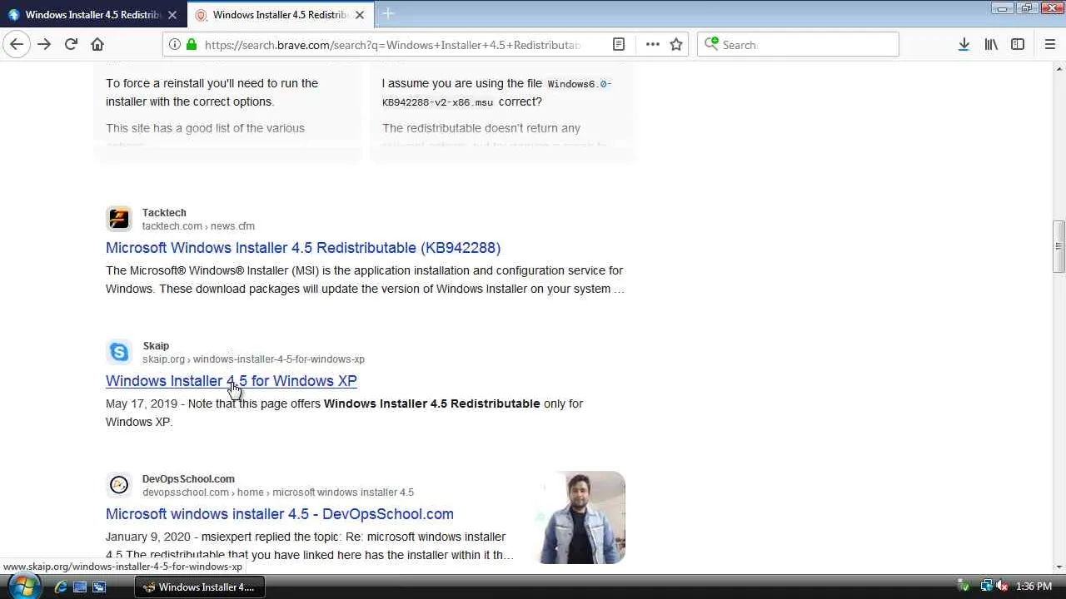Open the Windows Start menu
1066x599 pixels.
tap(23, 587)
